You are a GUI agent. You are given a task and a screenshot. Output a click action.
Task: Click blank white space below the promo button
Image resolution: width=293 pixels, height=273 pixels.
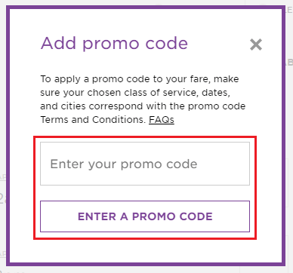(145, 250)
